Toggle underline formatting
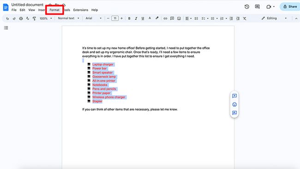This screenshot has width=300, height=169. (143, 18)
